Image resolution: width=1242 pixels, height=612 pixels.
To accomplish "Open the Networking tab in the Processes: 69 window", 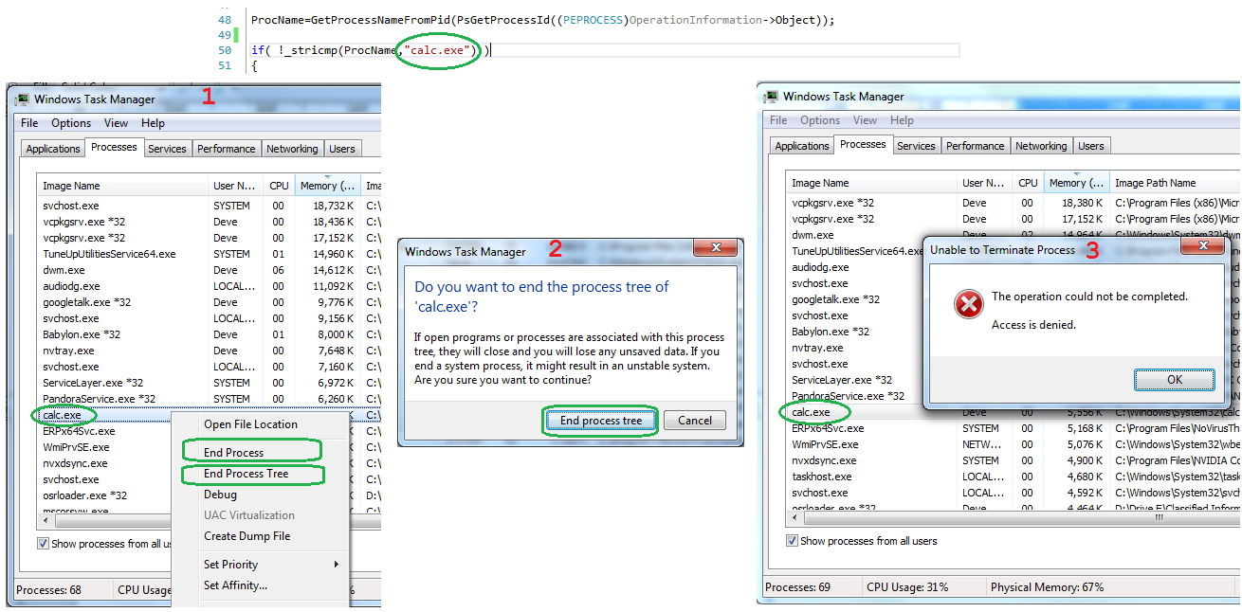I will (1041, 146).
